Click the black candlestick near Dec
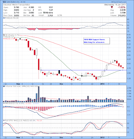Image resolution: width=134 pixels, height=139 pixels. coord(59,72)
